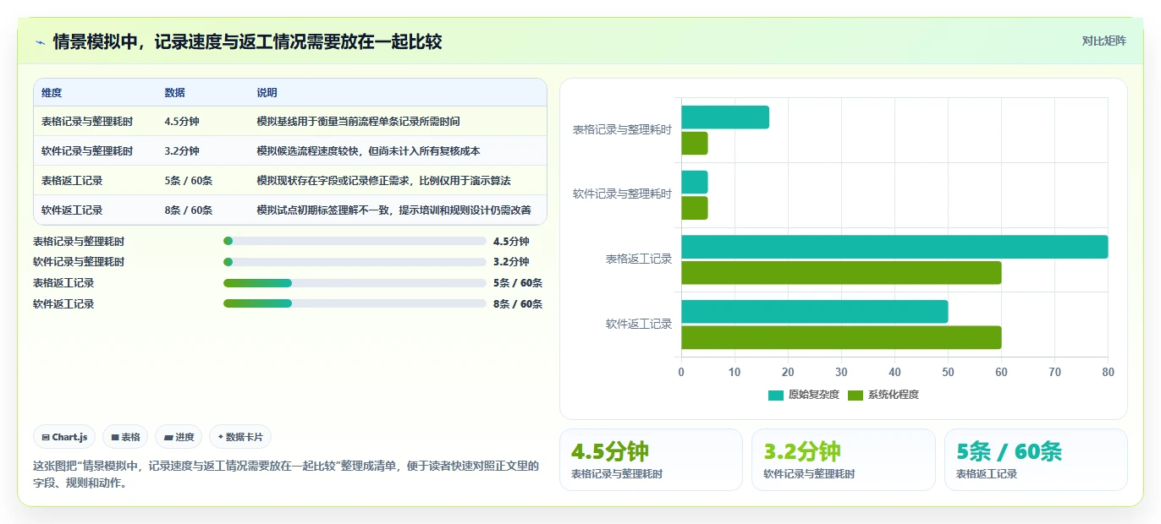Click the x-axis tick label 80

[1108, 372]
